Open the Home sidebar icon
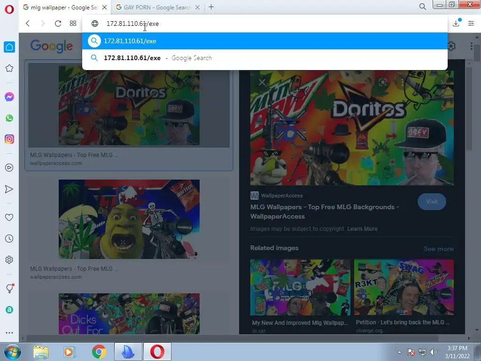This screenshot has height=361, width=481. (9, 47)
